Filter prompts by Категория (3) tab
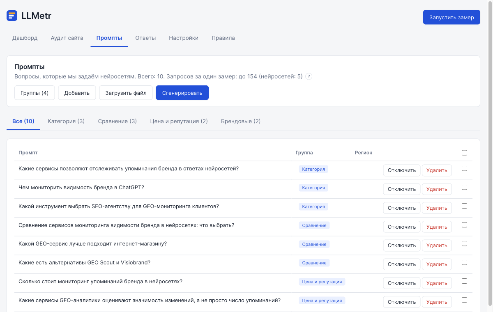Image resolution: width=493 pixels, height=312 pixels. point(66,122)
